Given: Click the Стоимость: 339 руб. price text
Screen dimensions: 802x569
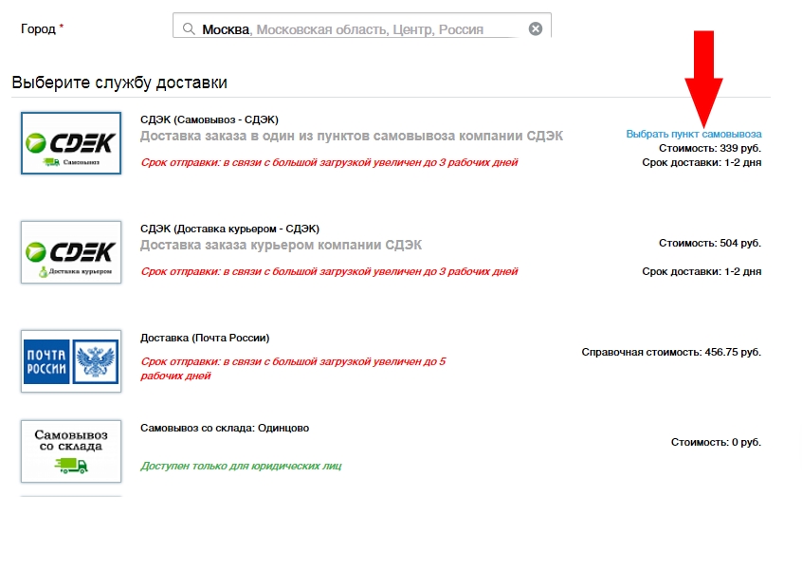Looking at the screenshot, I should pos(710,148).
